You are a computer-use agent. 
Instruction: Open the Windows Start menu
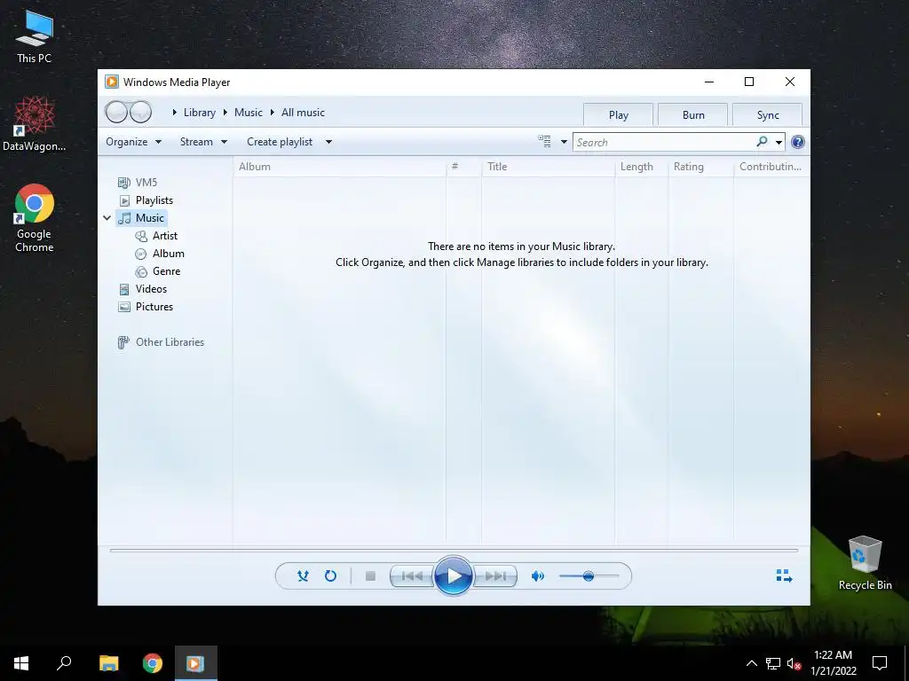[21, 663]
